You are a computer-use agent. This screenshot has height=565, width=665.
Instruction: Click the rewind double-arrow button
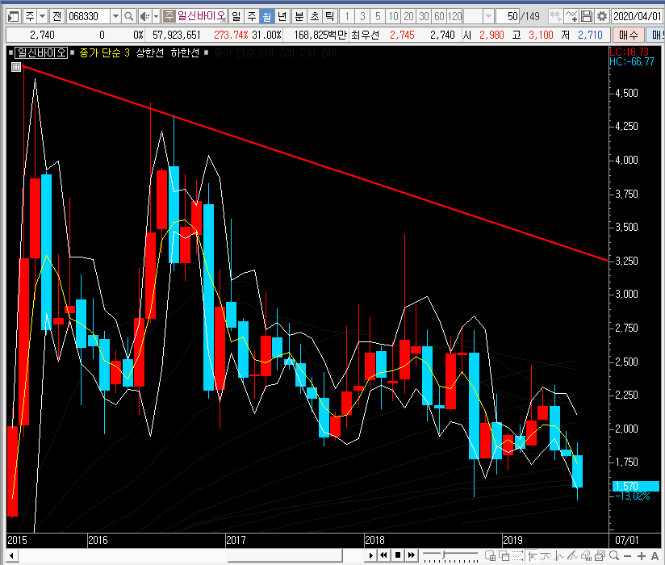coord(384,555)
